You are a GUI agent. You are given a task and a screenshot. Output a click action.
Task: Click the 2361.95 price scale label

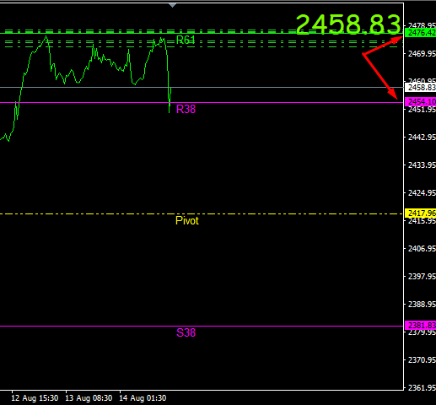422,388
